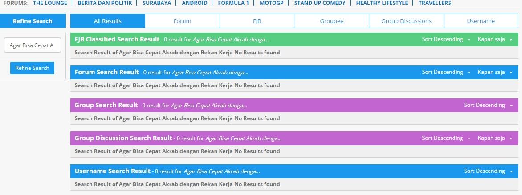Open Stand Up Comedy forum link
Viewport: 522px width, 195px height.
tap(320, 3)
